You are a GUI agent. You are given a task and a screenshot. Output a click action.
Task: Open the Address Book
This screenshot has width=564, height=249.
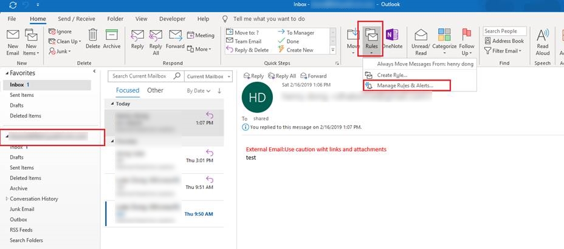pyautogui.click(x=504, y=41)
